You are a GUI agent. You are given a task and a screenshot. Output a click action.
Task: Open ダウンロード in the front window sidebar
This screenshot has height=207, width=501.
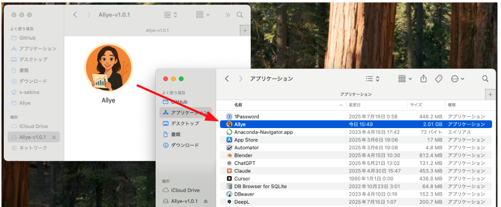181,145
